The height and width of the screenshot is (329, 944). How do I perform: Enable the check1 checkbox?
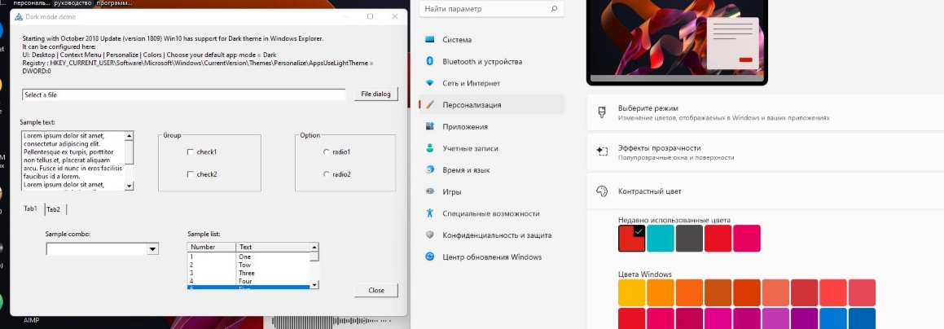(x=191, y=152)
